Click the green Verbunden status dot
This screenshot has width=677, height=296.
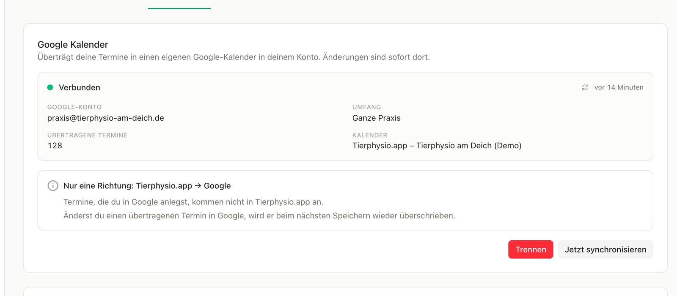coord(50,87)
